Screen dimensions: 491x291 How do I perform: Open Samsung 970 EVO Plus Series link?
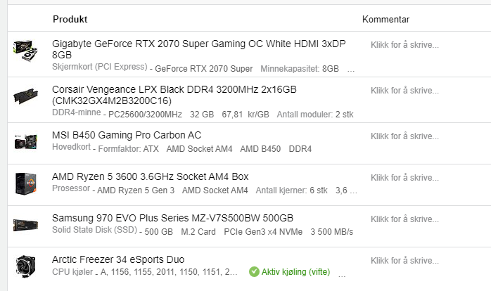click(172, 218)
